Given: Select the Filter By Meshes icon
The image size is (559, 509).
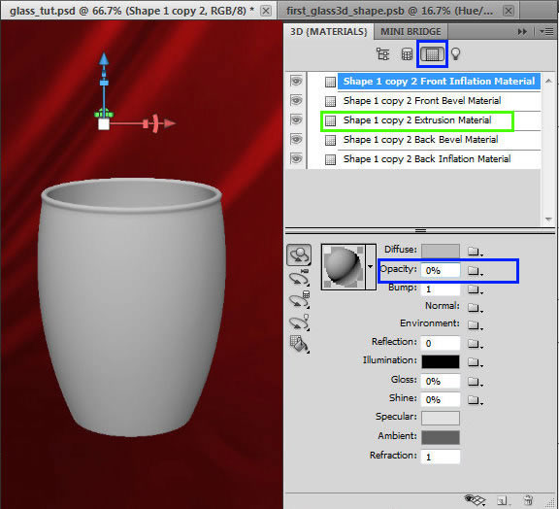Looking at the screenshot, I should tap(407, 54).
